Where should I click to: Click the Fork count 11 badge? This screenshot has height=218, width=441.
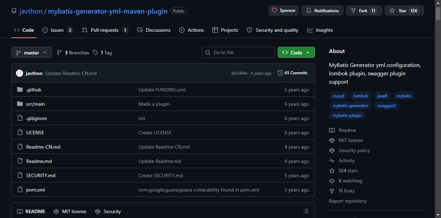click(373, 11)
